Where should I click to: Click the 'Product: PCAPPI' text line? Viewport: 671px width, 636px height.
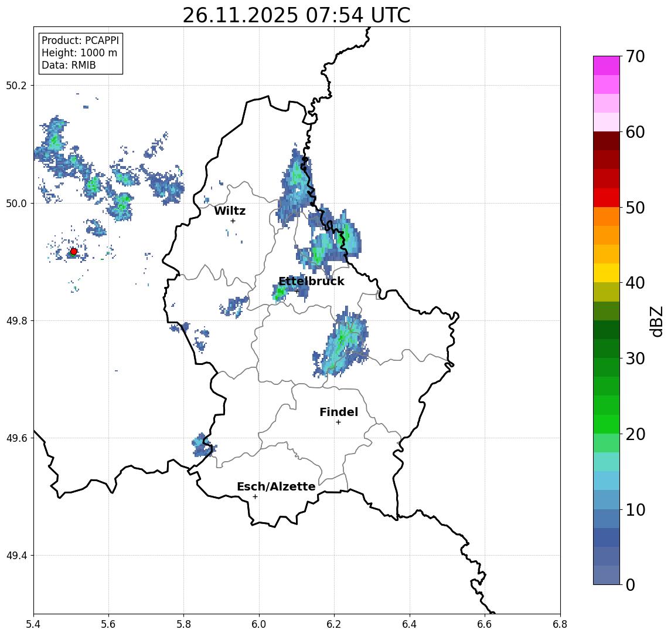tap(80, 40)
